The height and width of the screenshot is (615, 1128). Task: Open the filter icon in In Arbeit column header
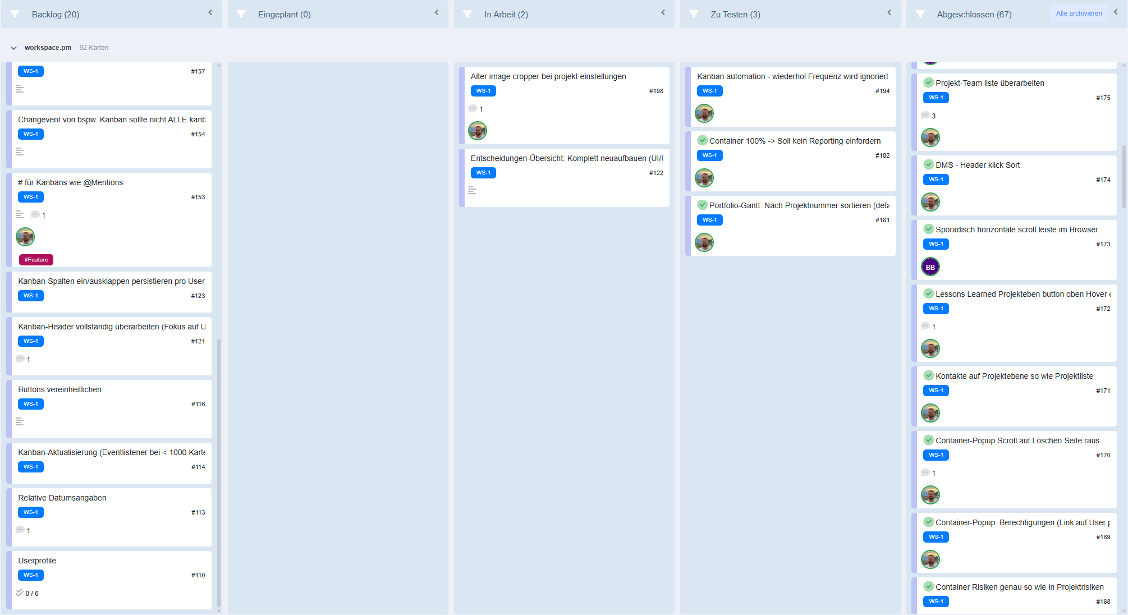[x=467, y=14]
